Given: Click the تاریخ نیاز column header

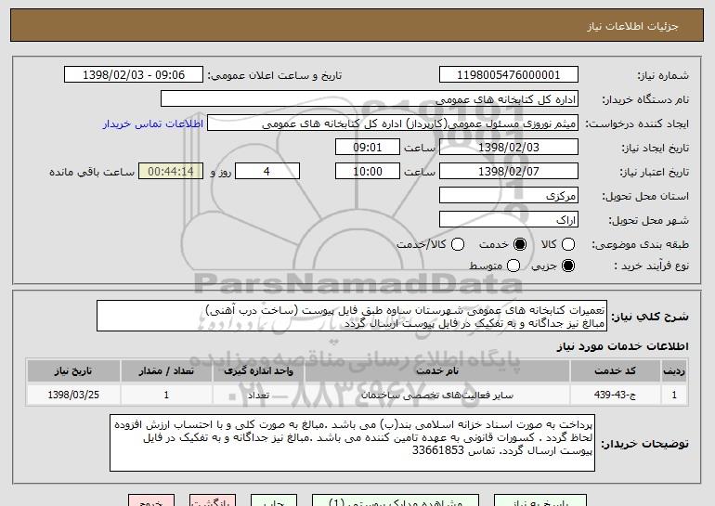Looking at the screenshot, I should pyautogui.click(x=73, y=371).
